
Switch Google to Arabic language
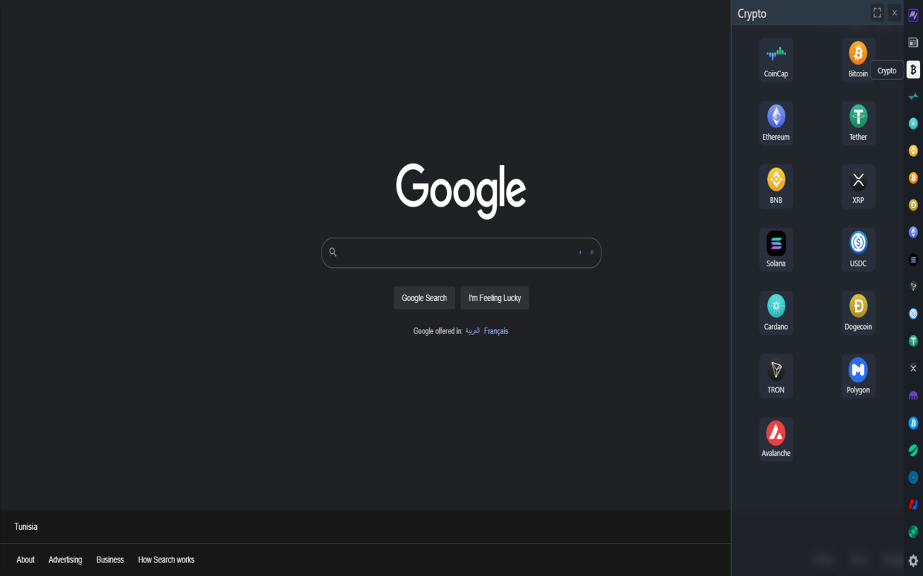coord(472,331)
